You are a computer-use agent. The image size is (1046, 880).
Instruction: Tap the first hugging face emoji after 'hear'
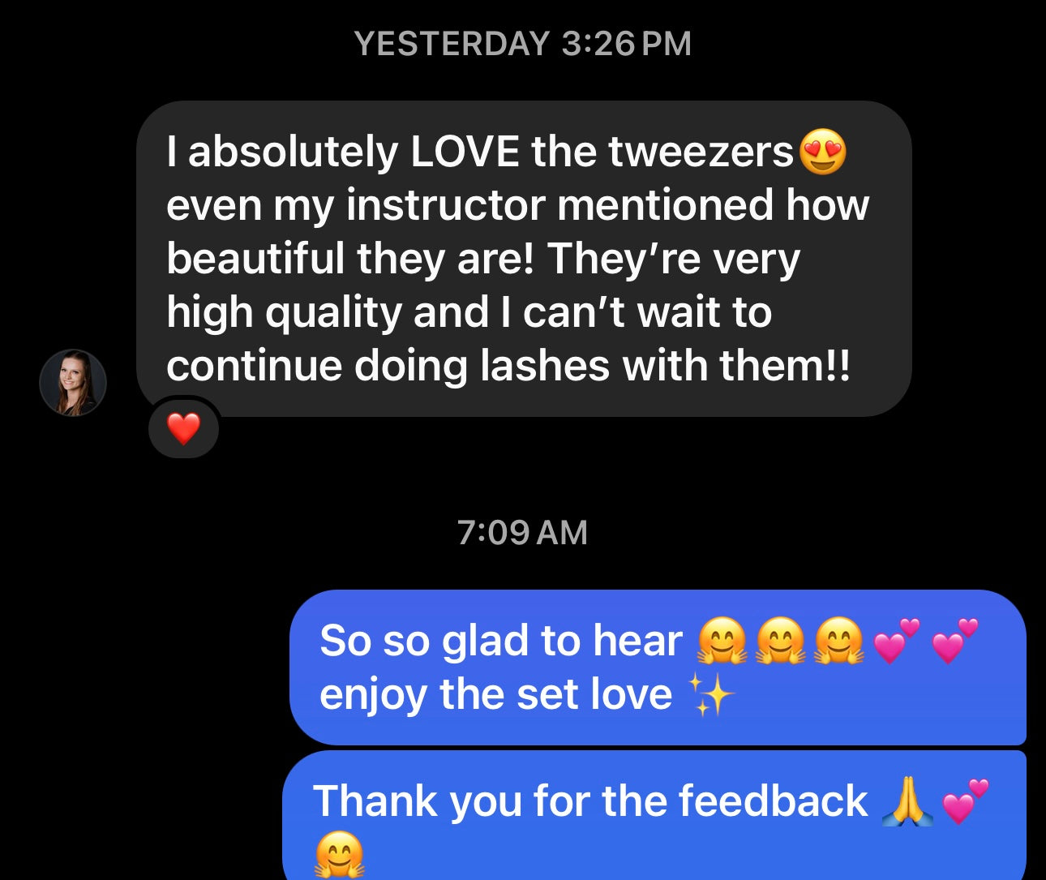click(722, 641)
